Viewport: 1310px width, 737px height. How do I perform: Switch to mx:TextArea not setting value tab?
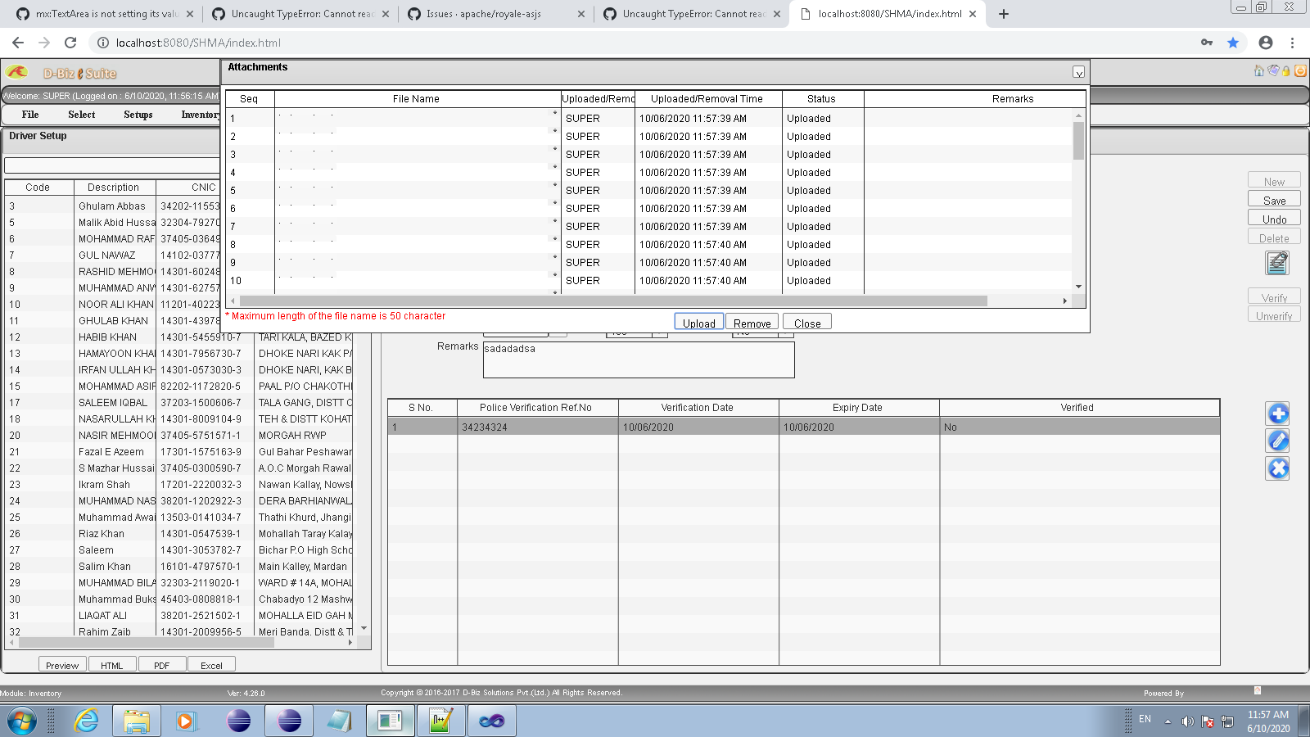click(x=106, y=14)
